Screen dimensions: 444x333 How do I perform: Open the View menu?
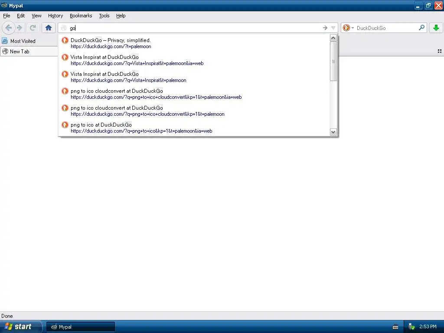(x=36, y=16)
